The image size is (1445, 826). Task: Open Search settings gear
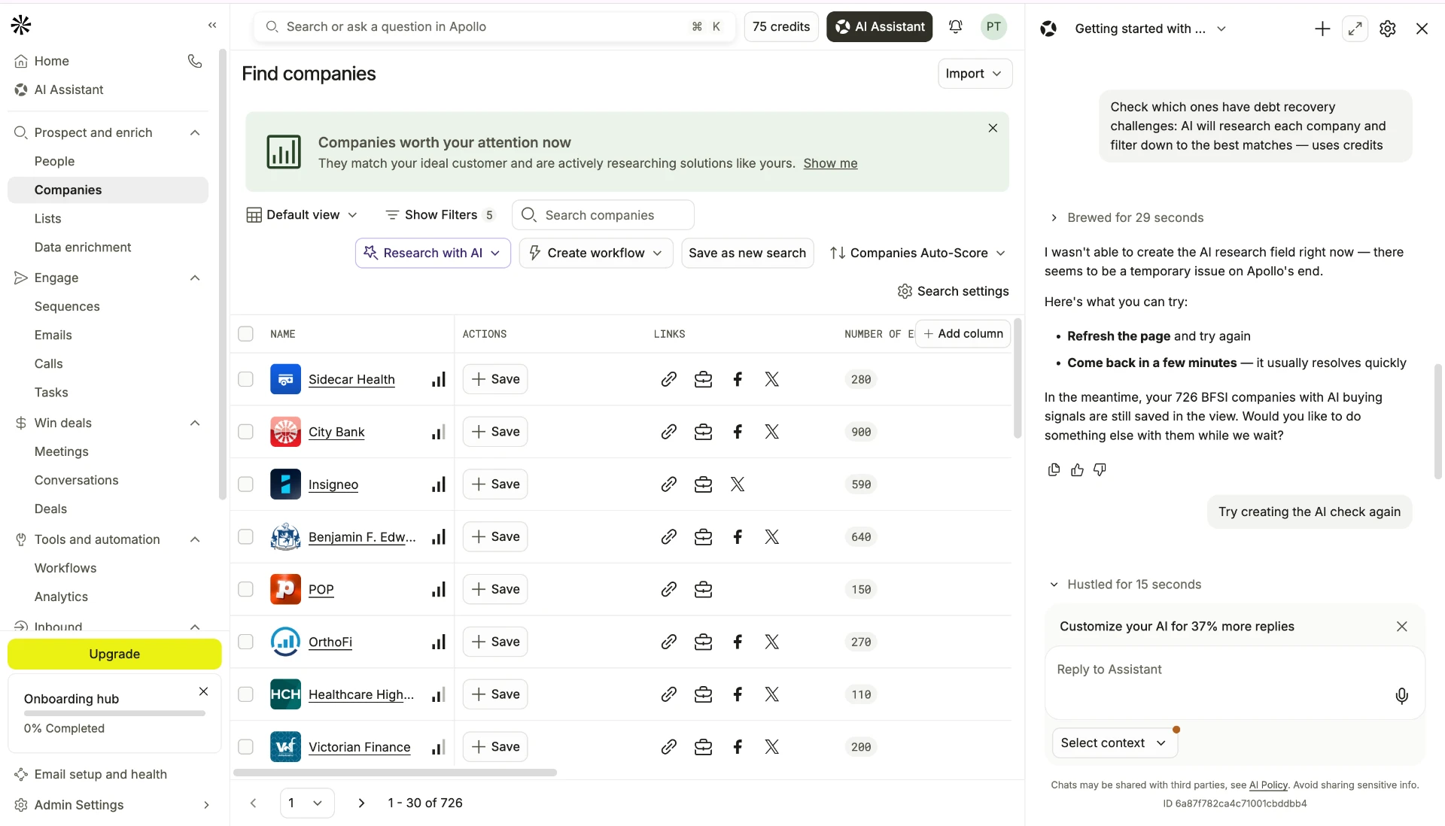click(x=905, y=291)
